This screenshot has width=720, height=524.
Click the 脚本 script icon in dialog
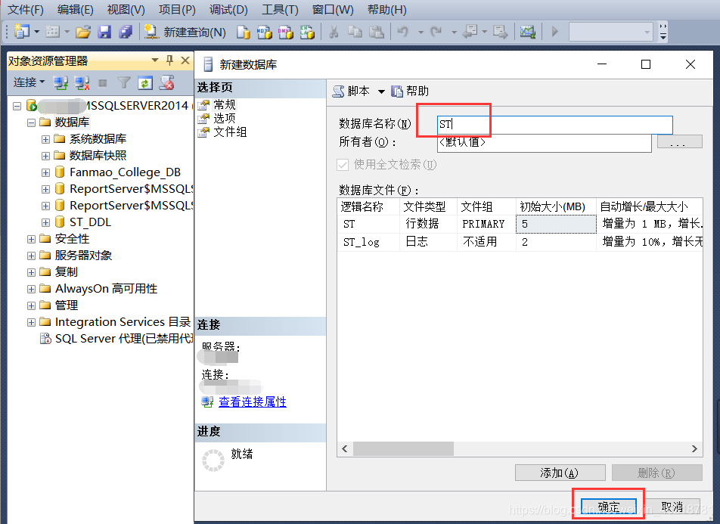coord(338,91)
